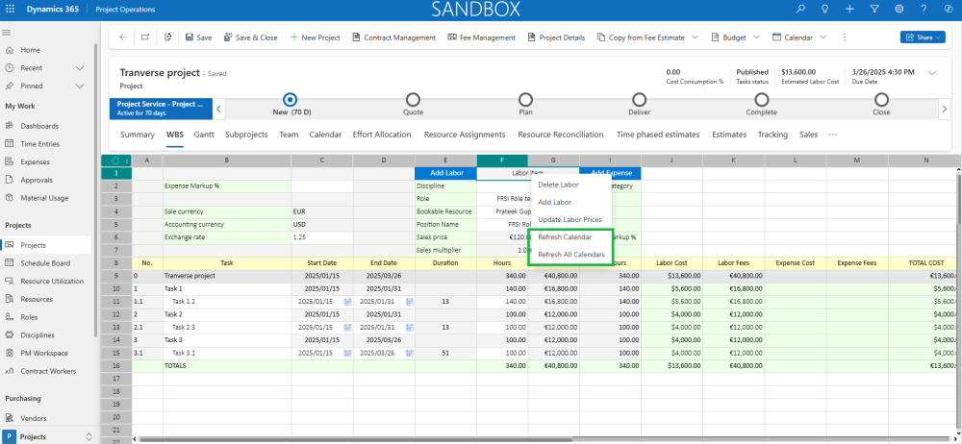Expand the Copy from Fee Estimate dropdown arrow
Viewport: 962px width, 444px height.
695,37
